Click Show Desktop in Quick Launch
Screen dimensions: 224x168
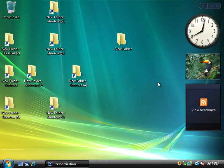coord(20,164)
